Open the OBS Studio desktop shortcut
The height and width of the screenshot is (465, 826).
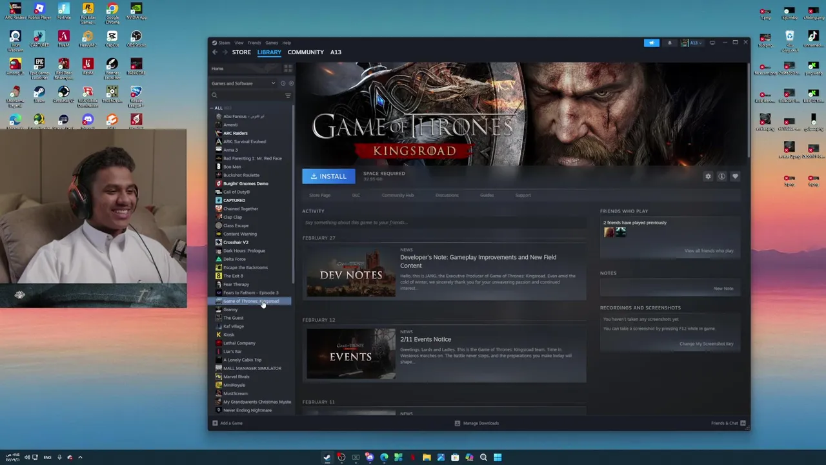[x=136, y=39]
